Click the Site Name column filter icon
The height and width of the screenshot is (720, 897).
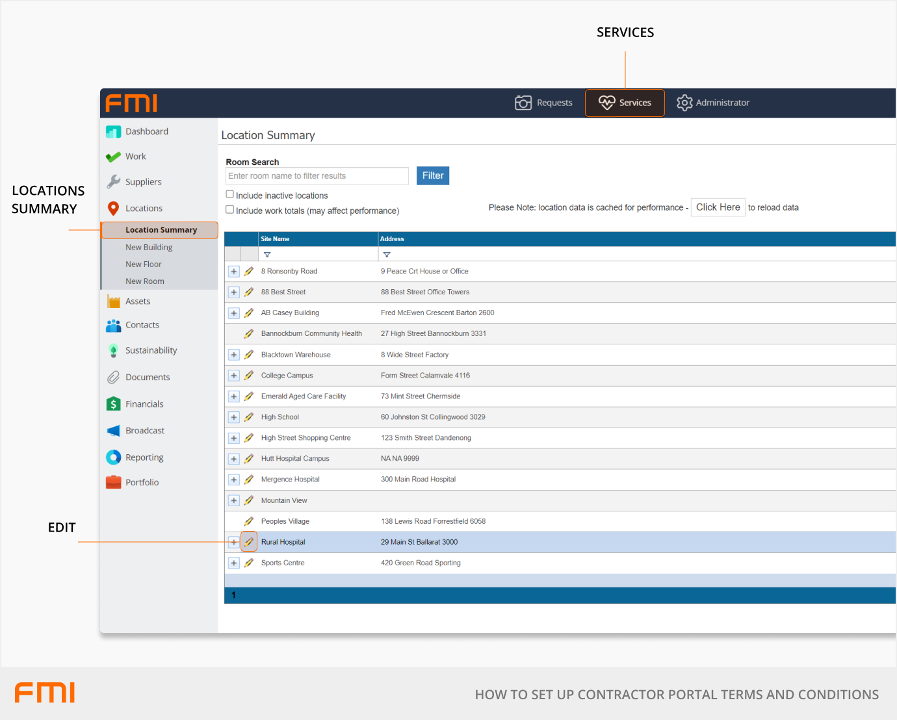[x=267, y=255]
